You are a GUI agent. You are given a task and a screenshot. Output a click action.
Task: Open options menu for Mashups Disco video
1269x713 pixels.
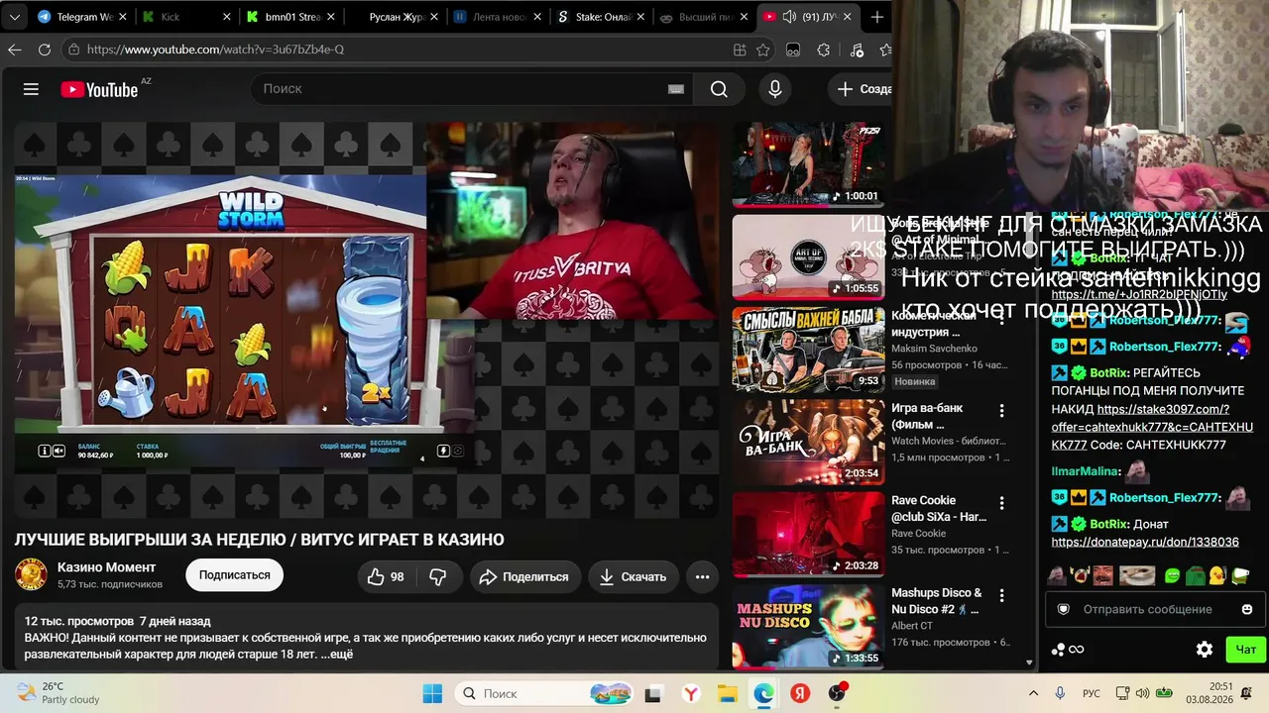coord(1001,595)
